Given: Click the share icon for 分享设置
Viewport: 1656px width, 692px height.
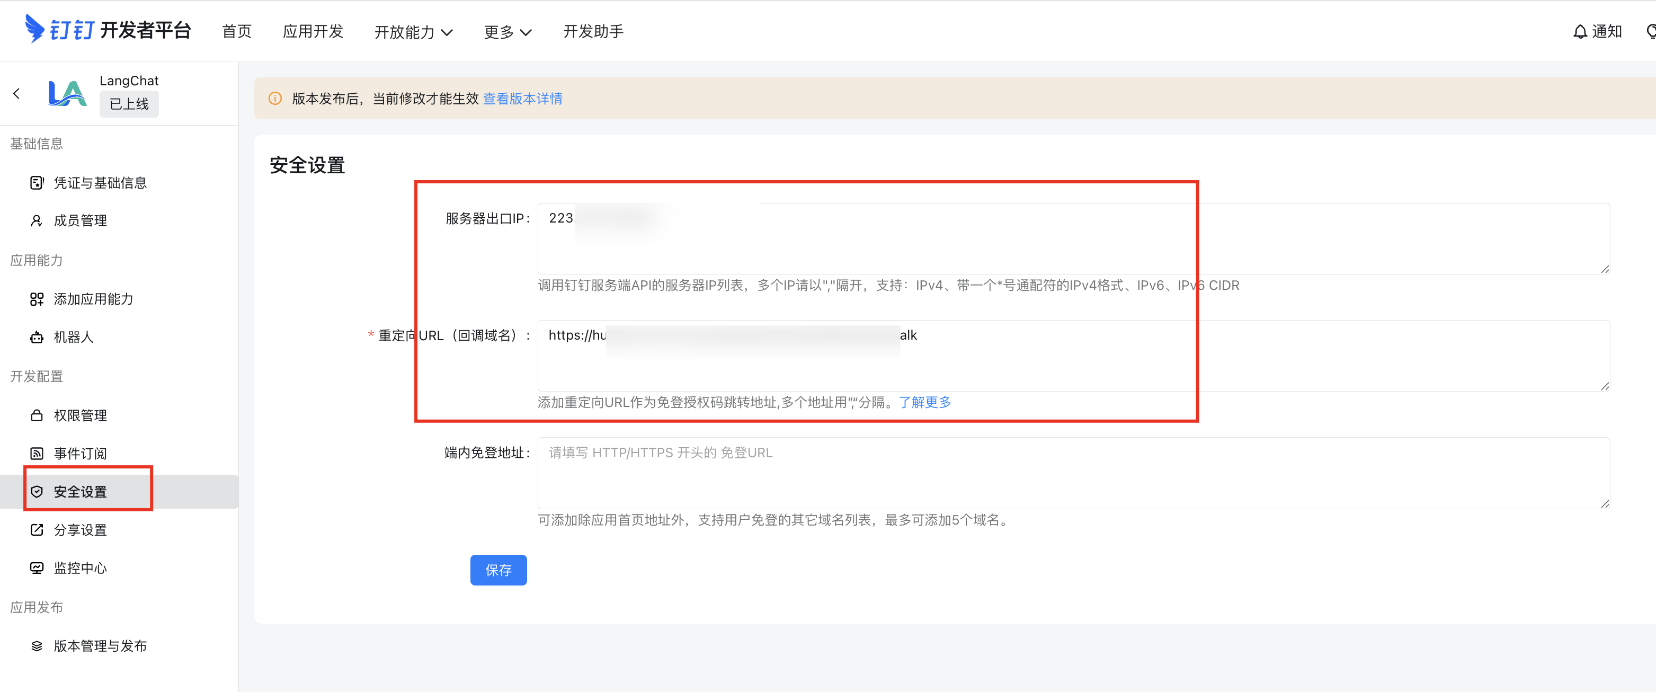Looking at the screenshot, I should tap(37, 530).
